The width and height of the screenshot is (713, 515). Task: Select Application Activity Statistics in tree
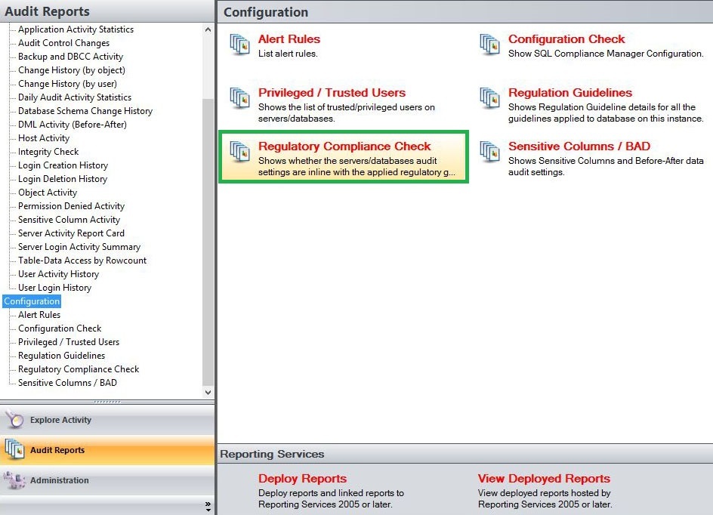(76, 29)
